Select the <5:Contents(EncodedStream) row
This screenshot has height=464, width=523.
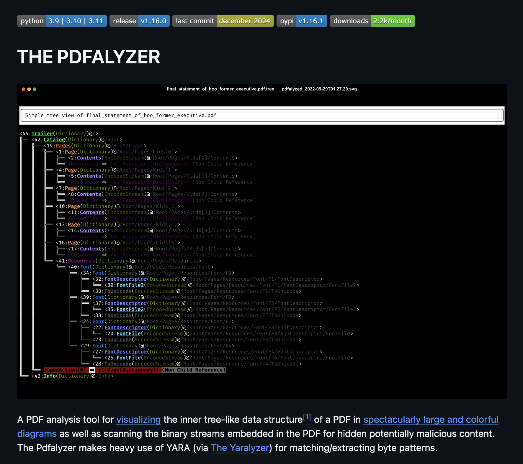tap(153, 176)
